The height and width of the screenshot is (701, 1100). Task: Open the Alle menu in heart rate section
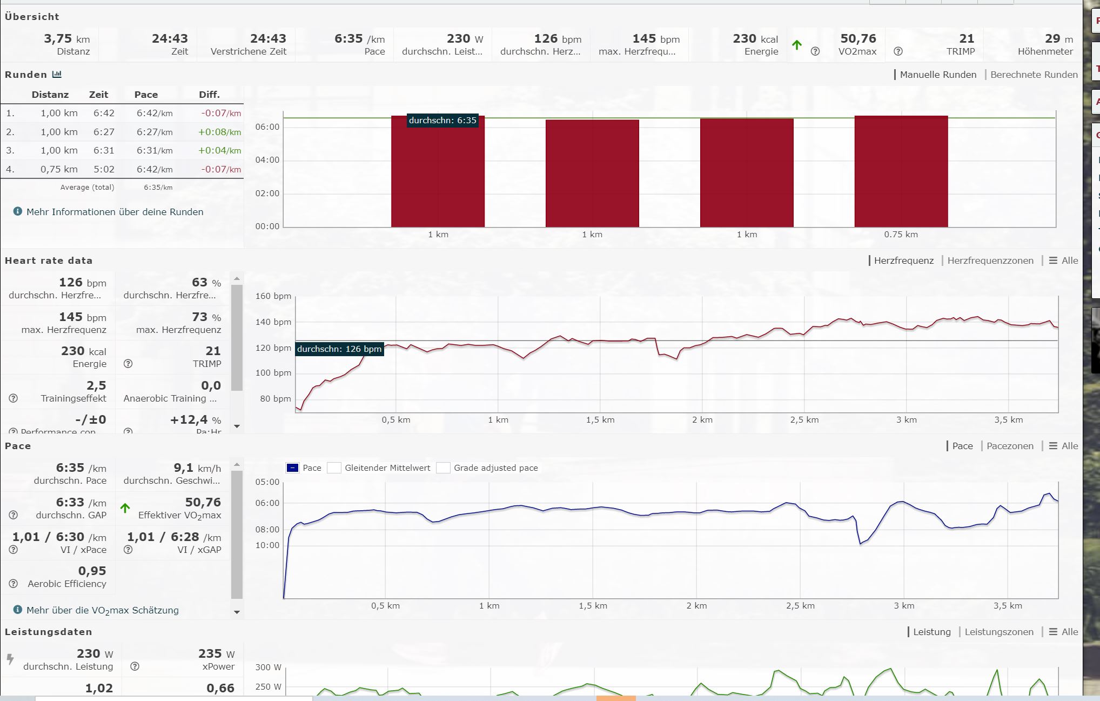[1063, 261]
